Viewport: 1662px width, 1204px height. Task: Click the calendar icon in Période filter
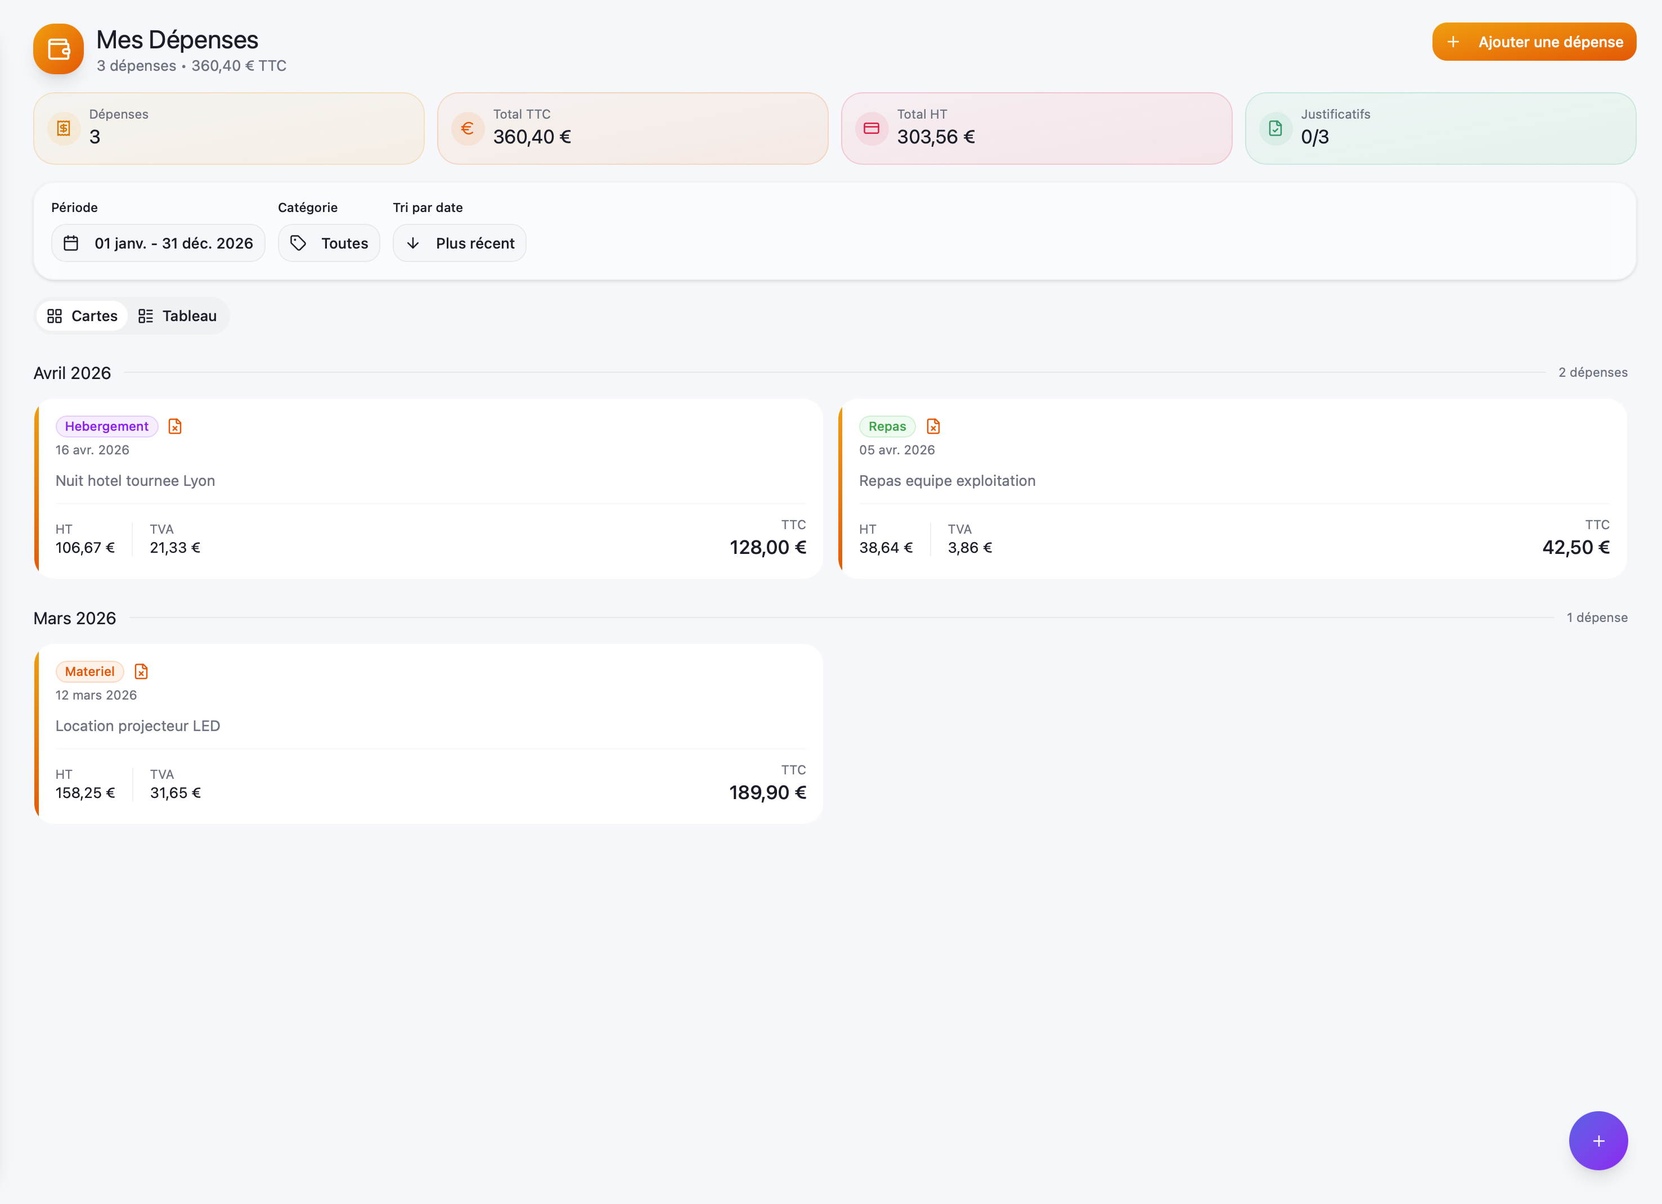coord(71,243)
